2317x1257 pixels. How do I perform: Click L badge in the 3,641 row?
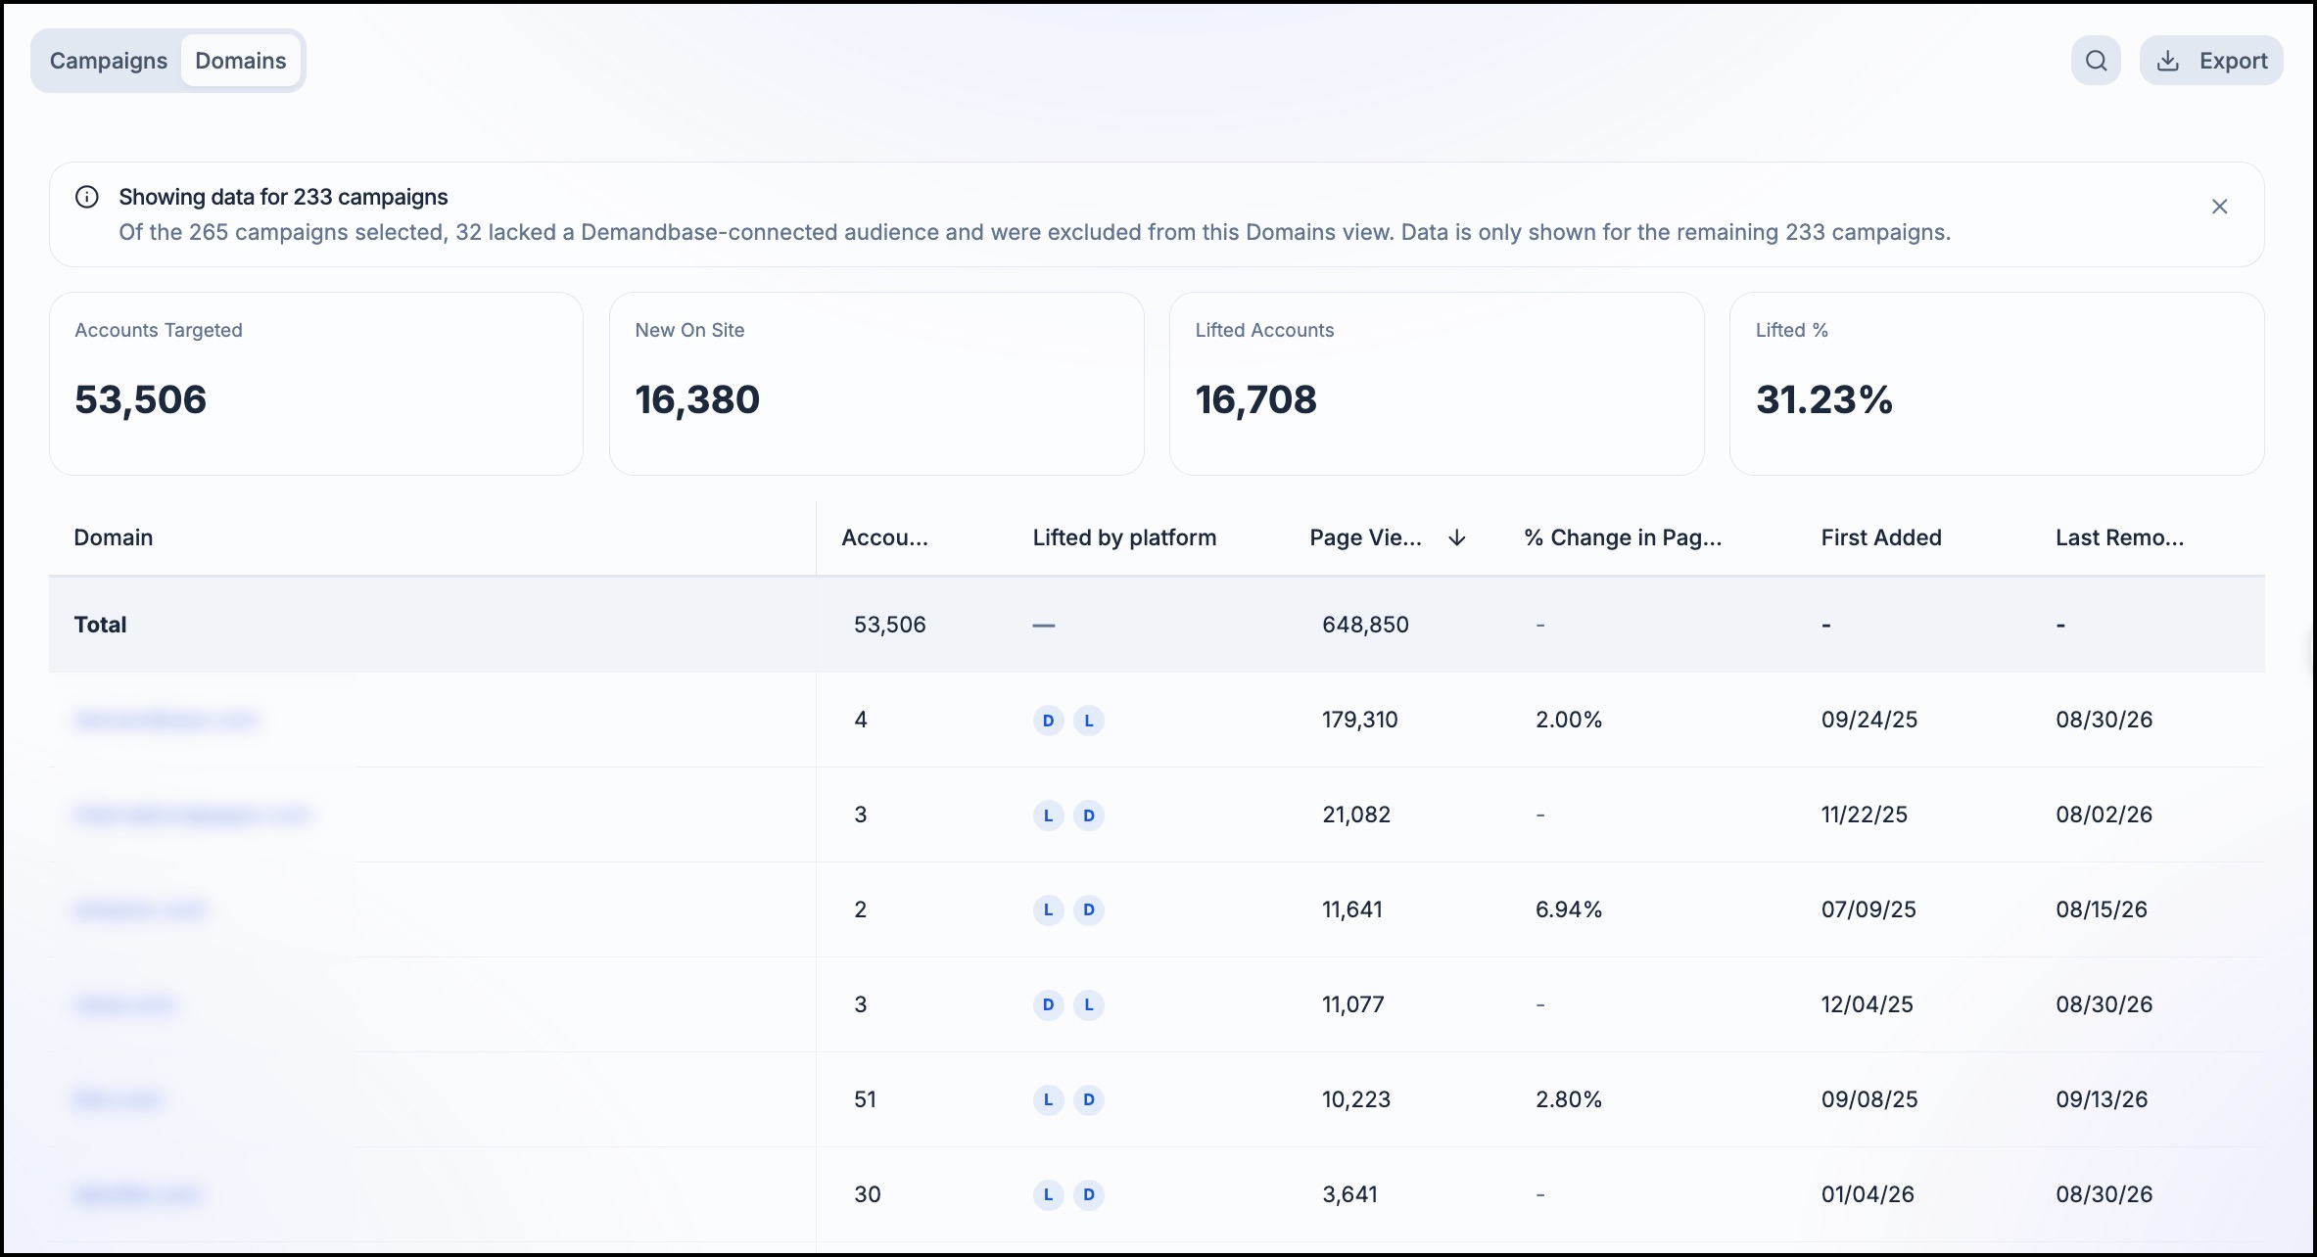(1049, 1195)
